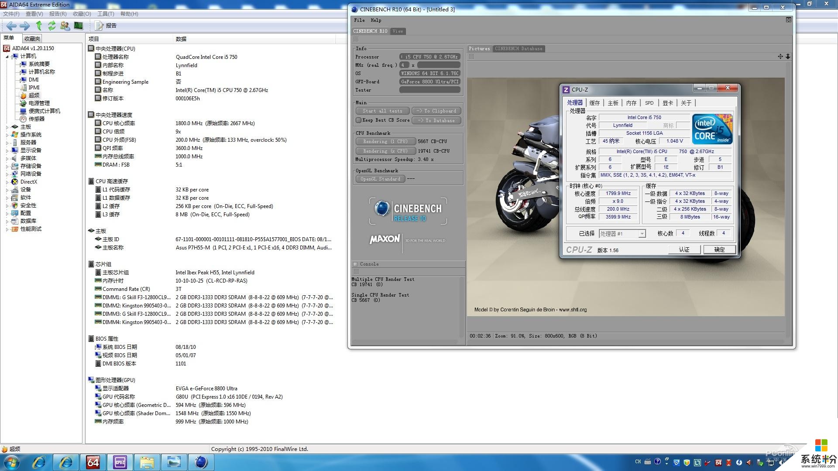Open the 工具(T) menu in AIDA64
The image size is (838, 471).
click(106, 14)
